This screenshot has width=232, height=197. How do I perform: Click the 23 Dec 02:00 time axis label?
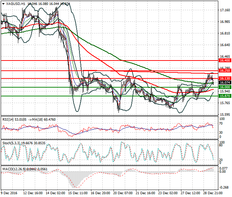(168, 193)
